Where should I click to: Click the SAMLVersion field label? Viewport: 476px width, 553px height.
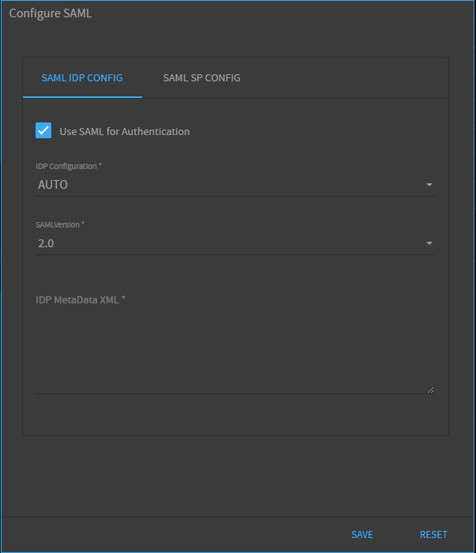[x=60, y=224]
